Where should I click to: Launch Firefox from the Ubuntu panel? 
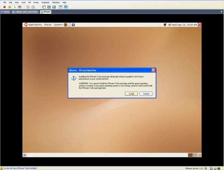66,25
